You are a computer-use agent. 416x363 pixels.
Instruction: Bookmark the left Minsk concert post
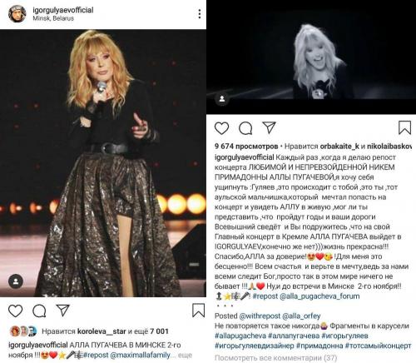point(198,311)
